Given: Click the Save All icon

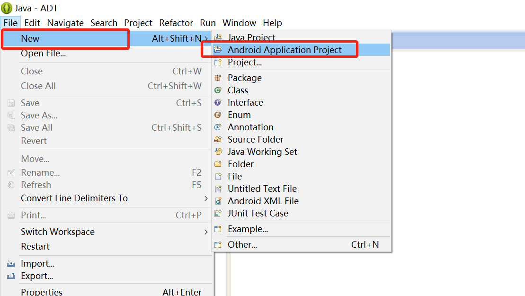Looking at the screenshot, I should (x=11, y=127).
